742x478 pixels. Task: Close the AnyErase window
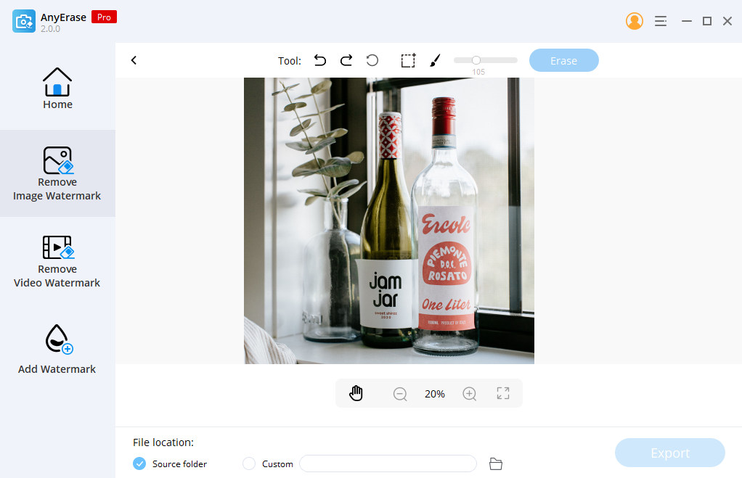[727, 21]
